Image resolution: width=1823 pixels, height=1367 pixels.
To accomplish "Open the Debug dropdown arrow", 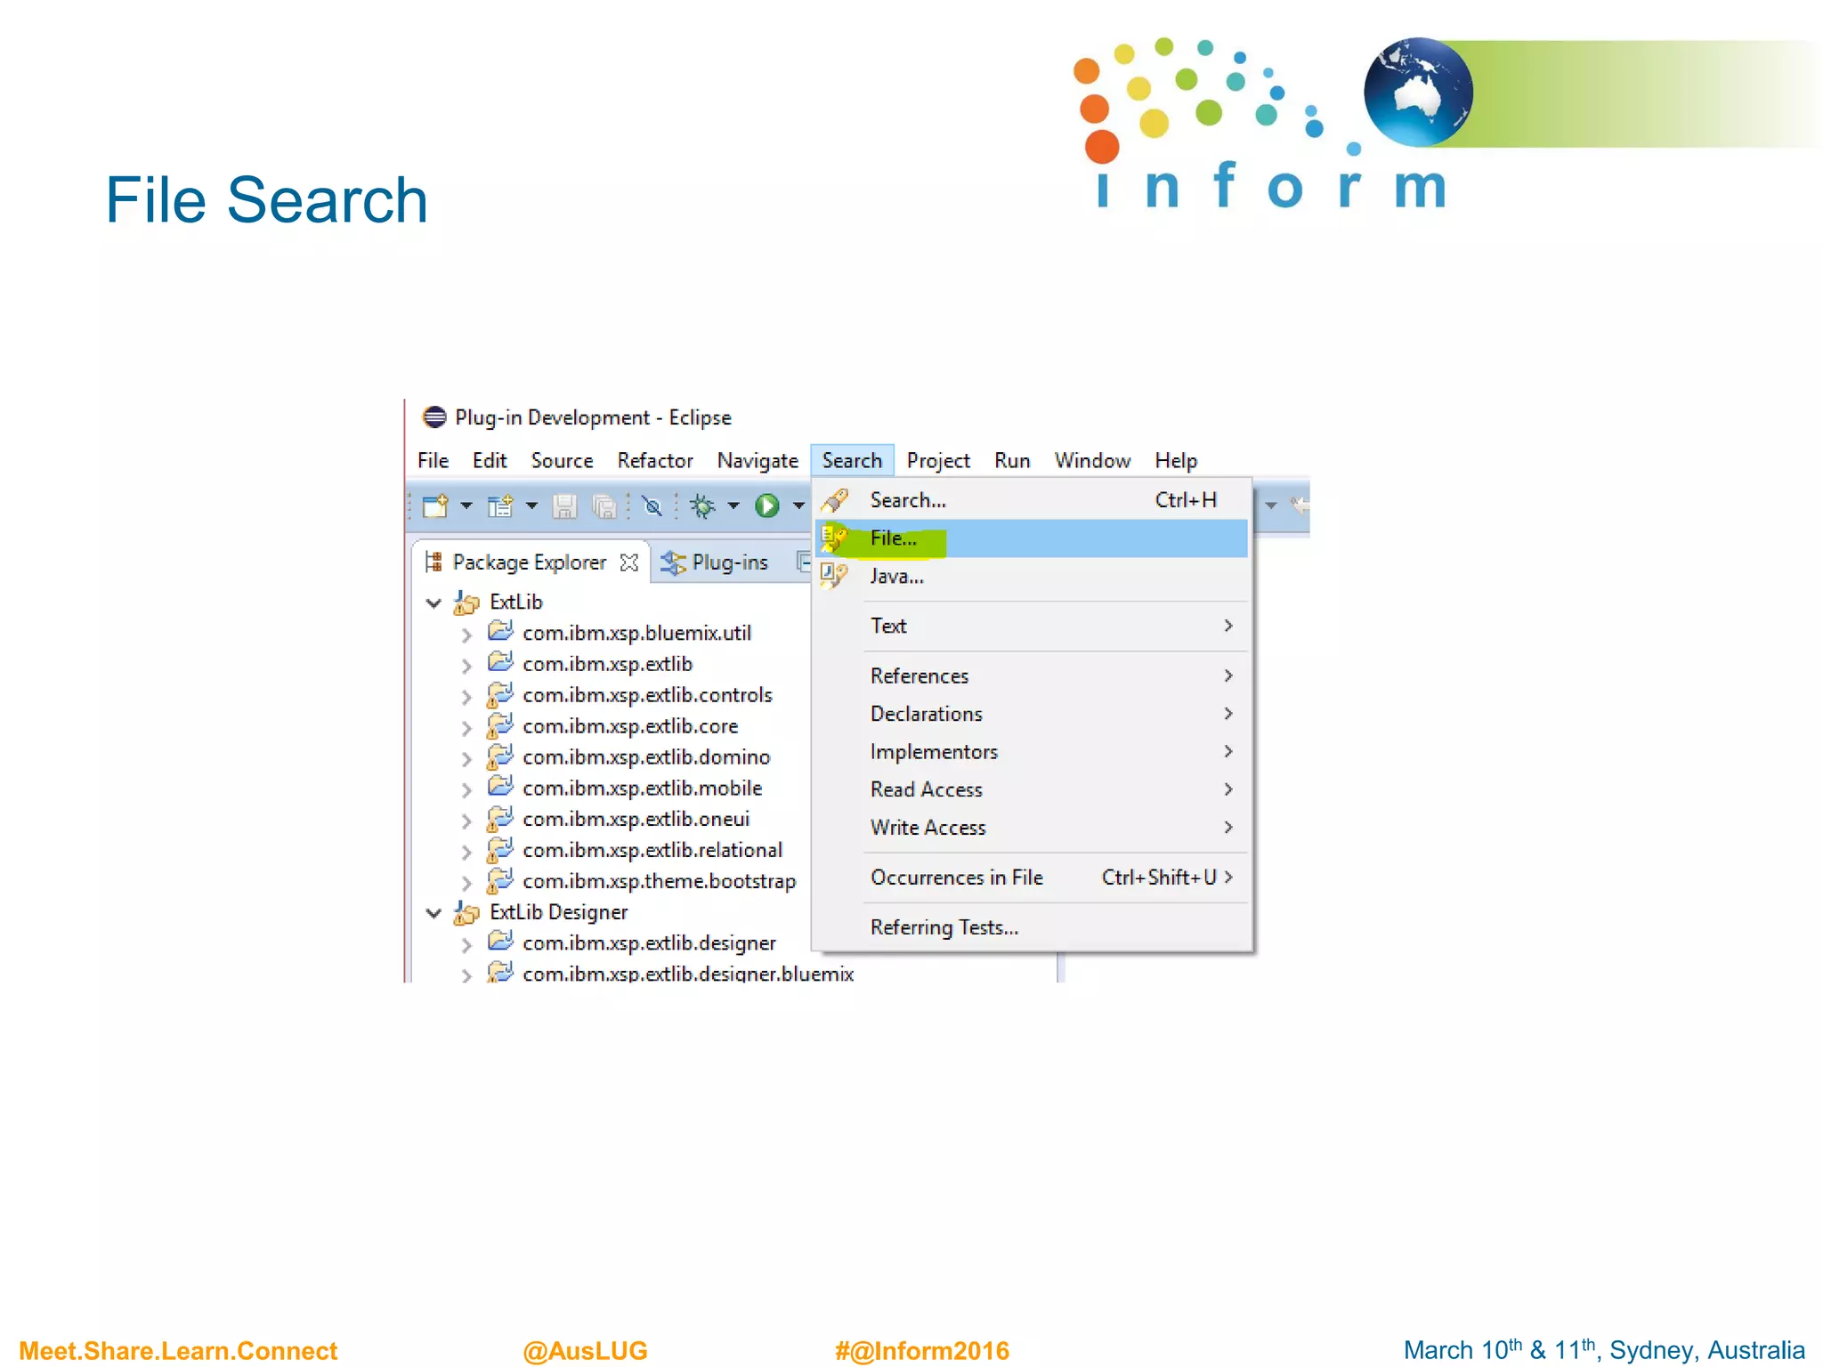I will coord(733,506).
